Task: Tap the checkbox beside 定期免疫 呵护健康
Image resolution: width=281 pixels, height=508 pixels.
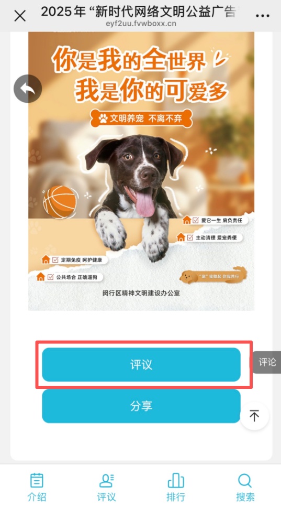Action: pos(55,260)
